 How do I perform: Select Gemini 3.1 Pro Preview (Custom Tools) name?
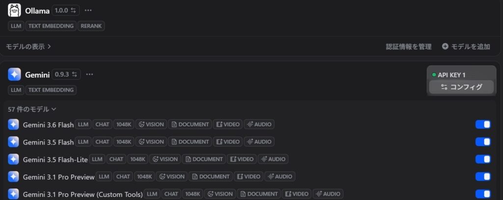coord(83,195)
